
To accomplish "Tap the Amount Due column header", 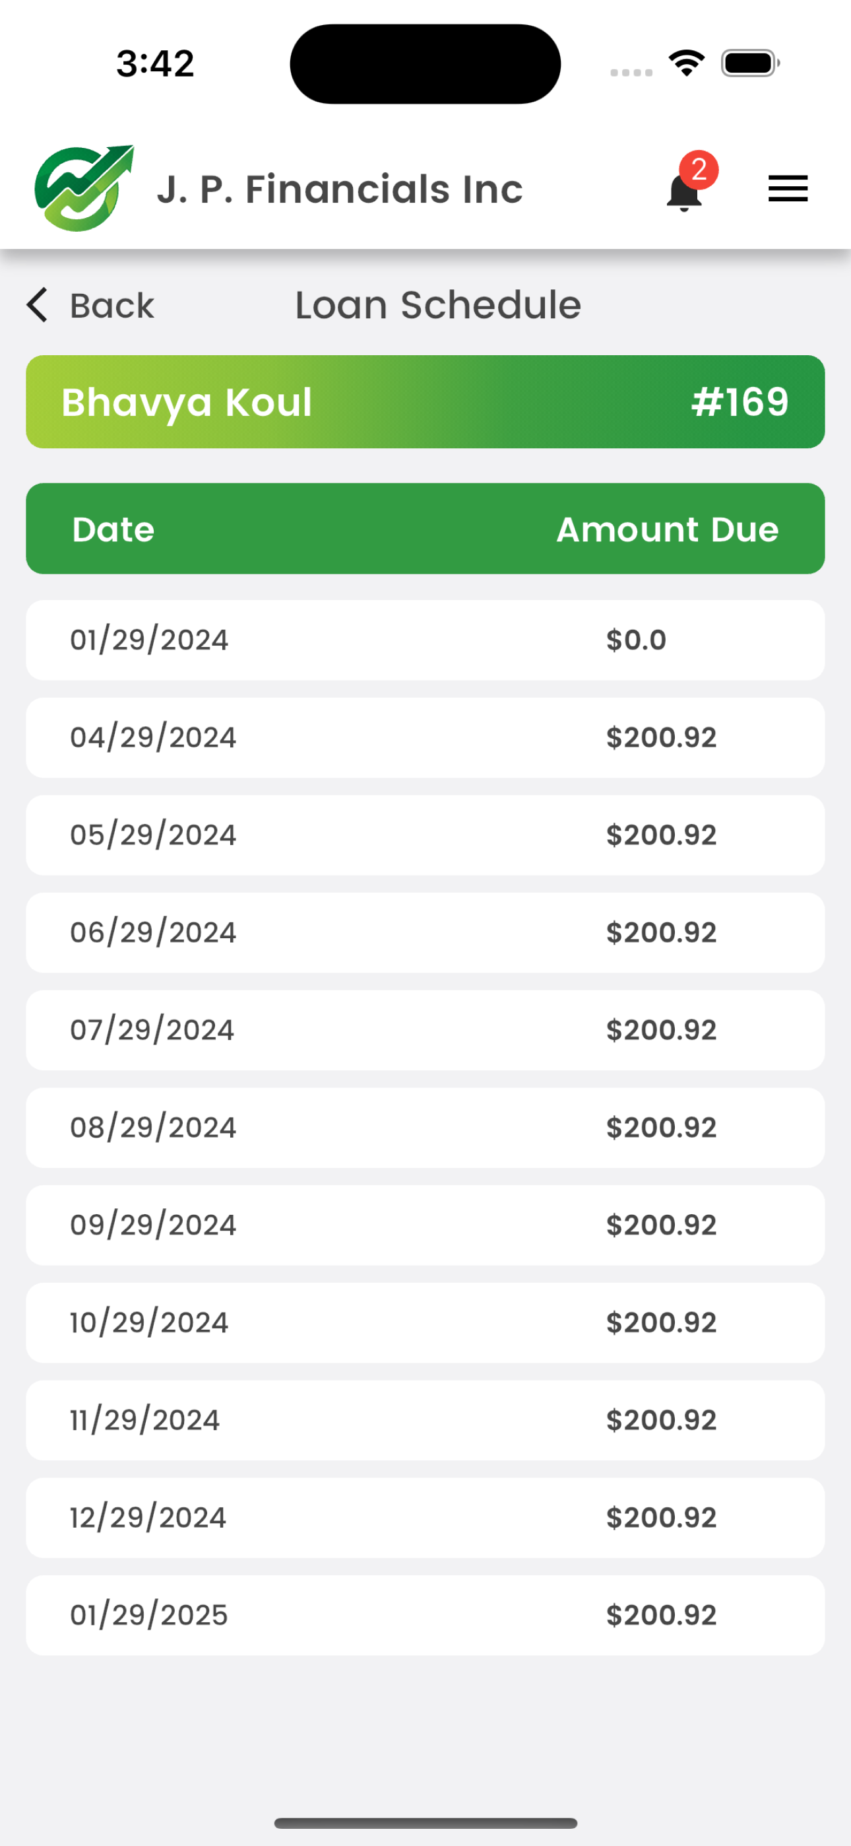I will (667, 530).
